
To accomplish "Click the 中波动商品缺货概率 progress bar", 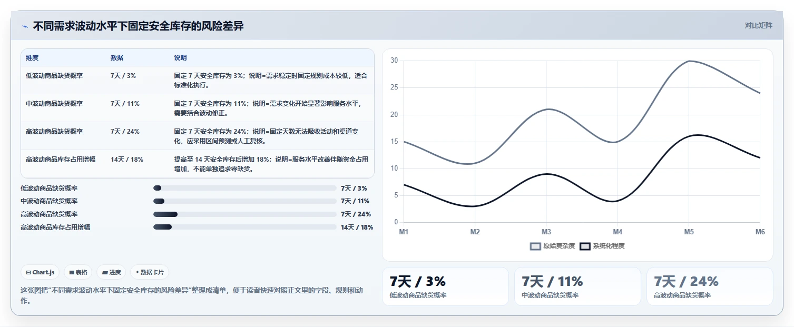I will (x=244, y=201).
